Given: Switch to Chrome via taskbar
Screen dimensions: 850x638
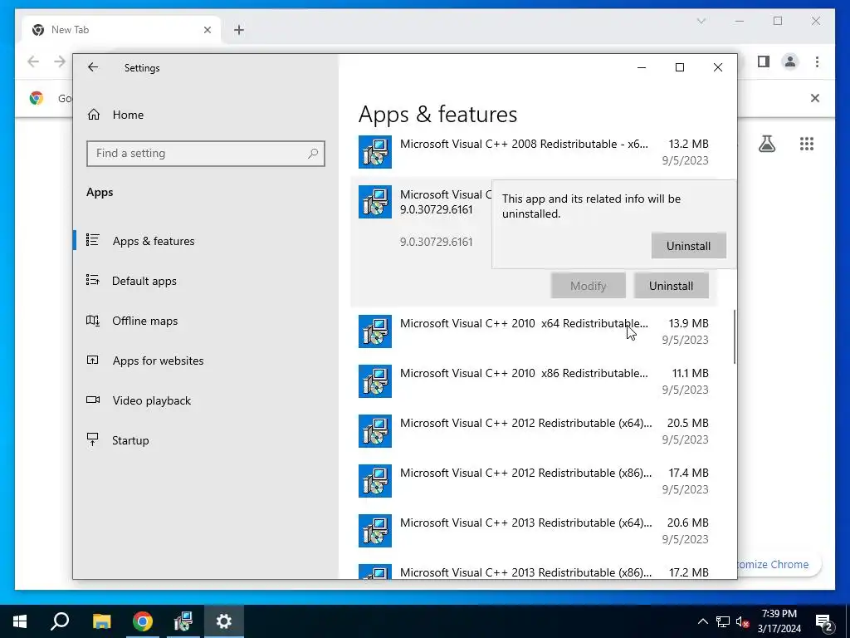Looking at the screenshot, I should pyautogui.click(x=142, y=621).
